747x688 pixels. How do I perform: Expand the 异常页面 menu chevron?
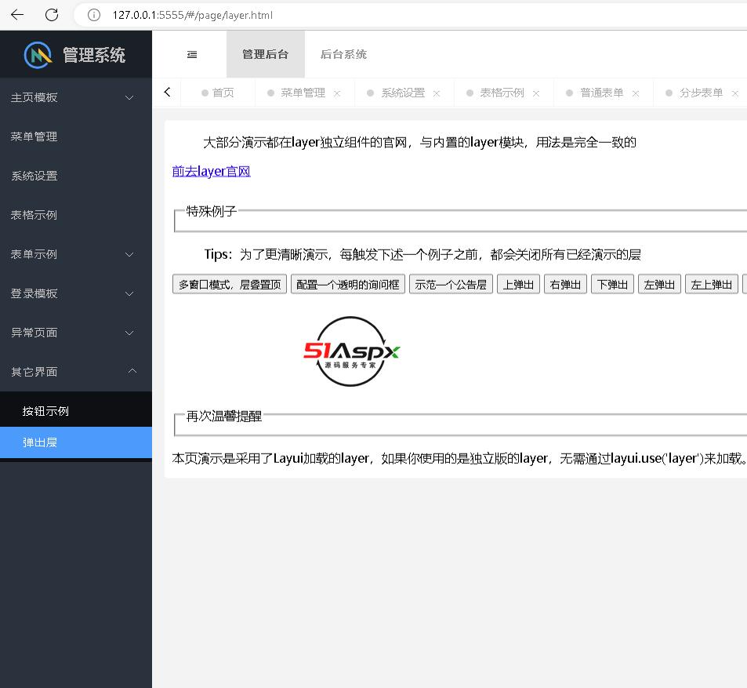129,333
